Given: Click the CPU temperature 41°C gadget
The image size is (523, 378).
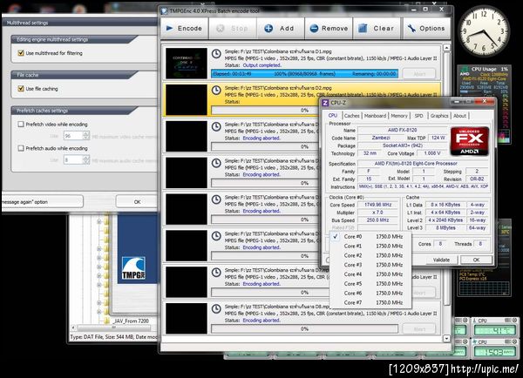Looking at the screenshot, I should pyautogui.click(x=495, y=327).
